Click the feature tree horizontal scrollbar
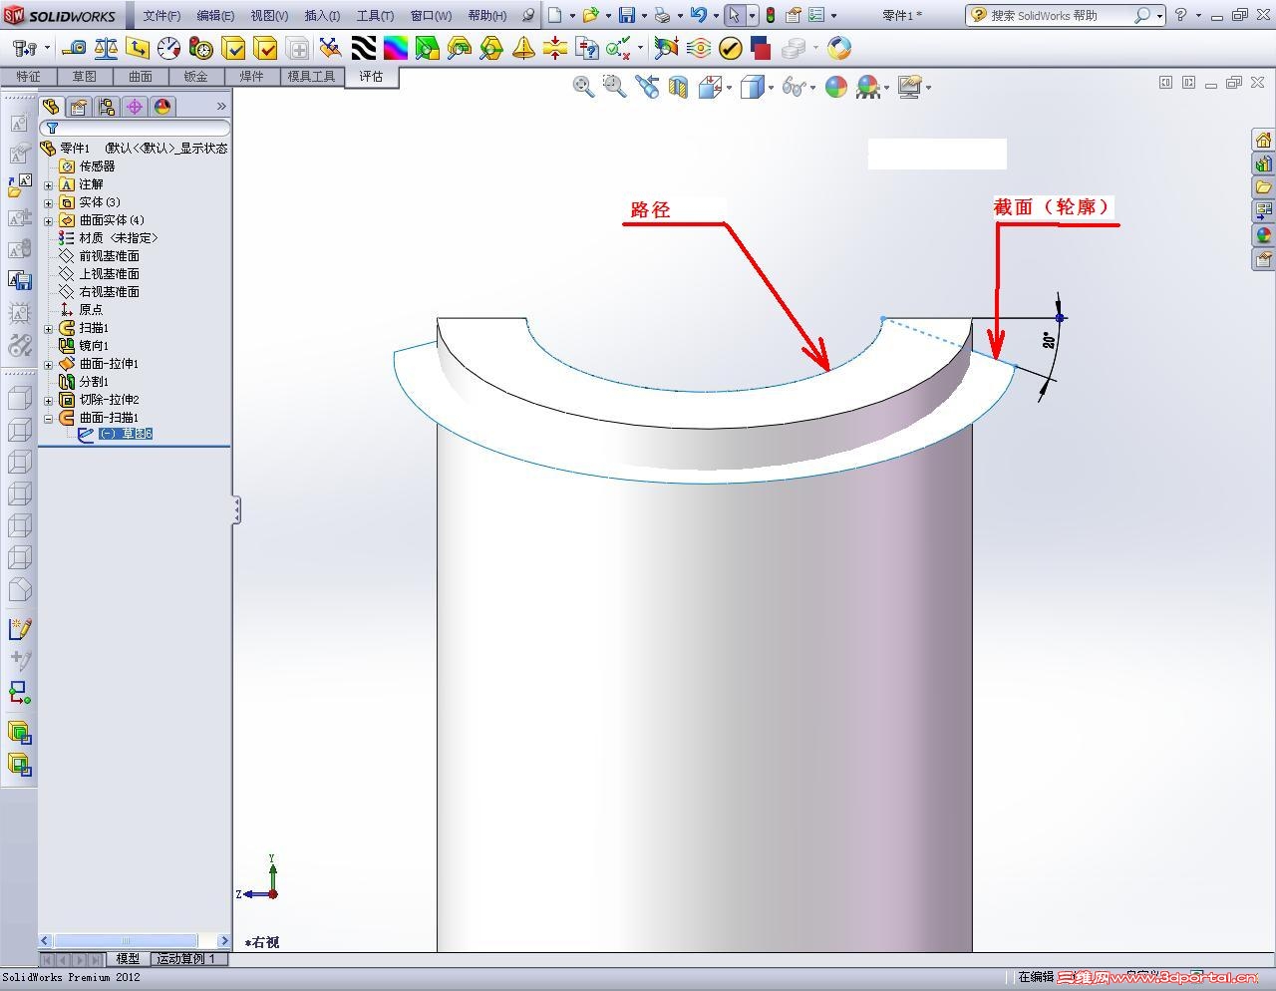The image size is (1276, 991). [x=135, y=940]
